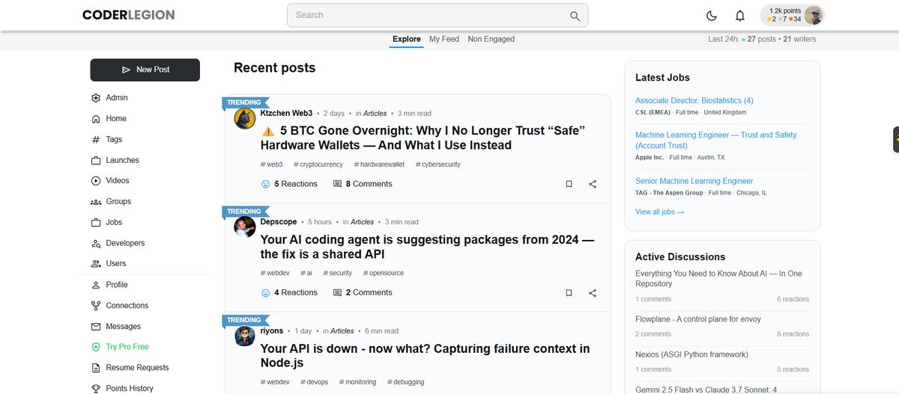
Task: Open Your AI coding agent article
Action: coord(427,247)
